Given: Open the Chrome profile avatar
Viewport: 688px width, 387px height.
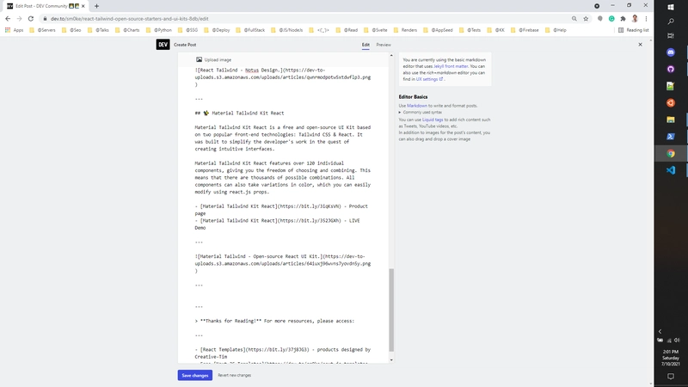Looking at the screenshot, I should click(x=635, y=19).
